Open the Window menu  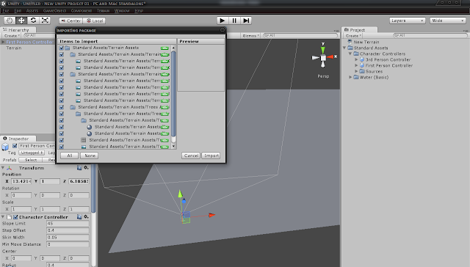122,11
